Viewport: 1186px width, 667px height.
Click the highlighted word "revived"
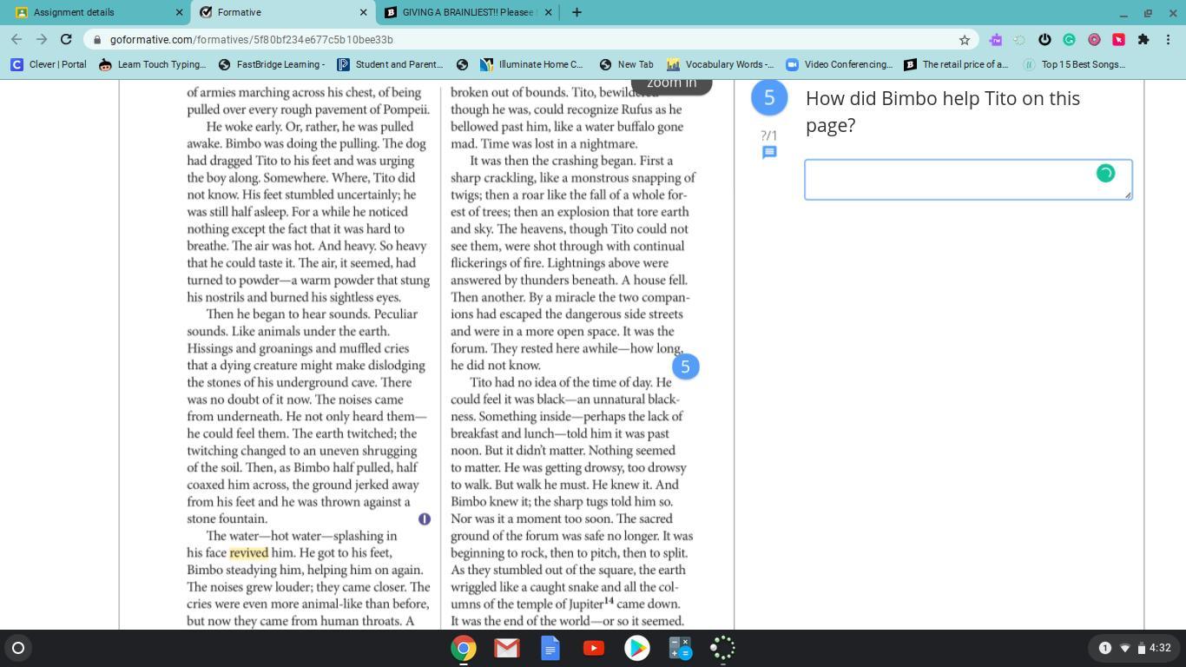248,553
